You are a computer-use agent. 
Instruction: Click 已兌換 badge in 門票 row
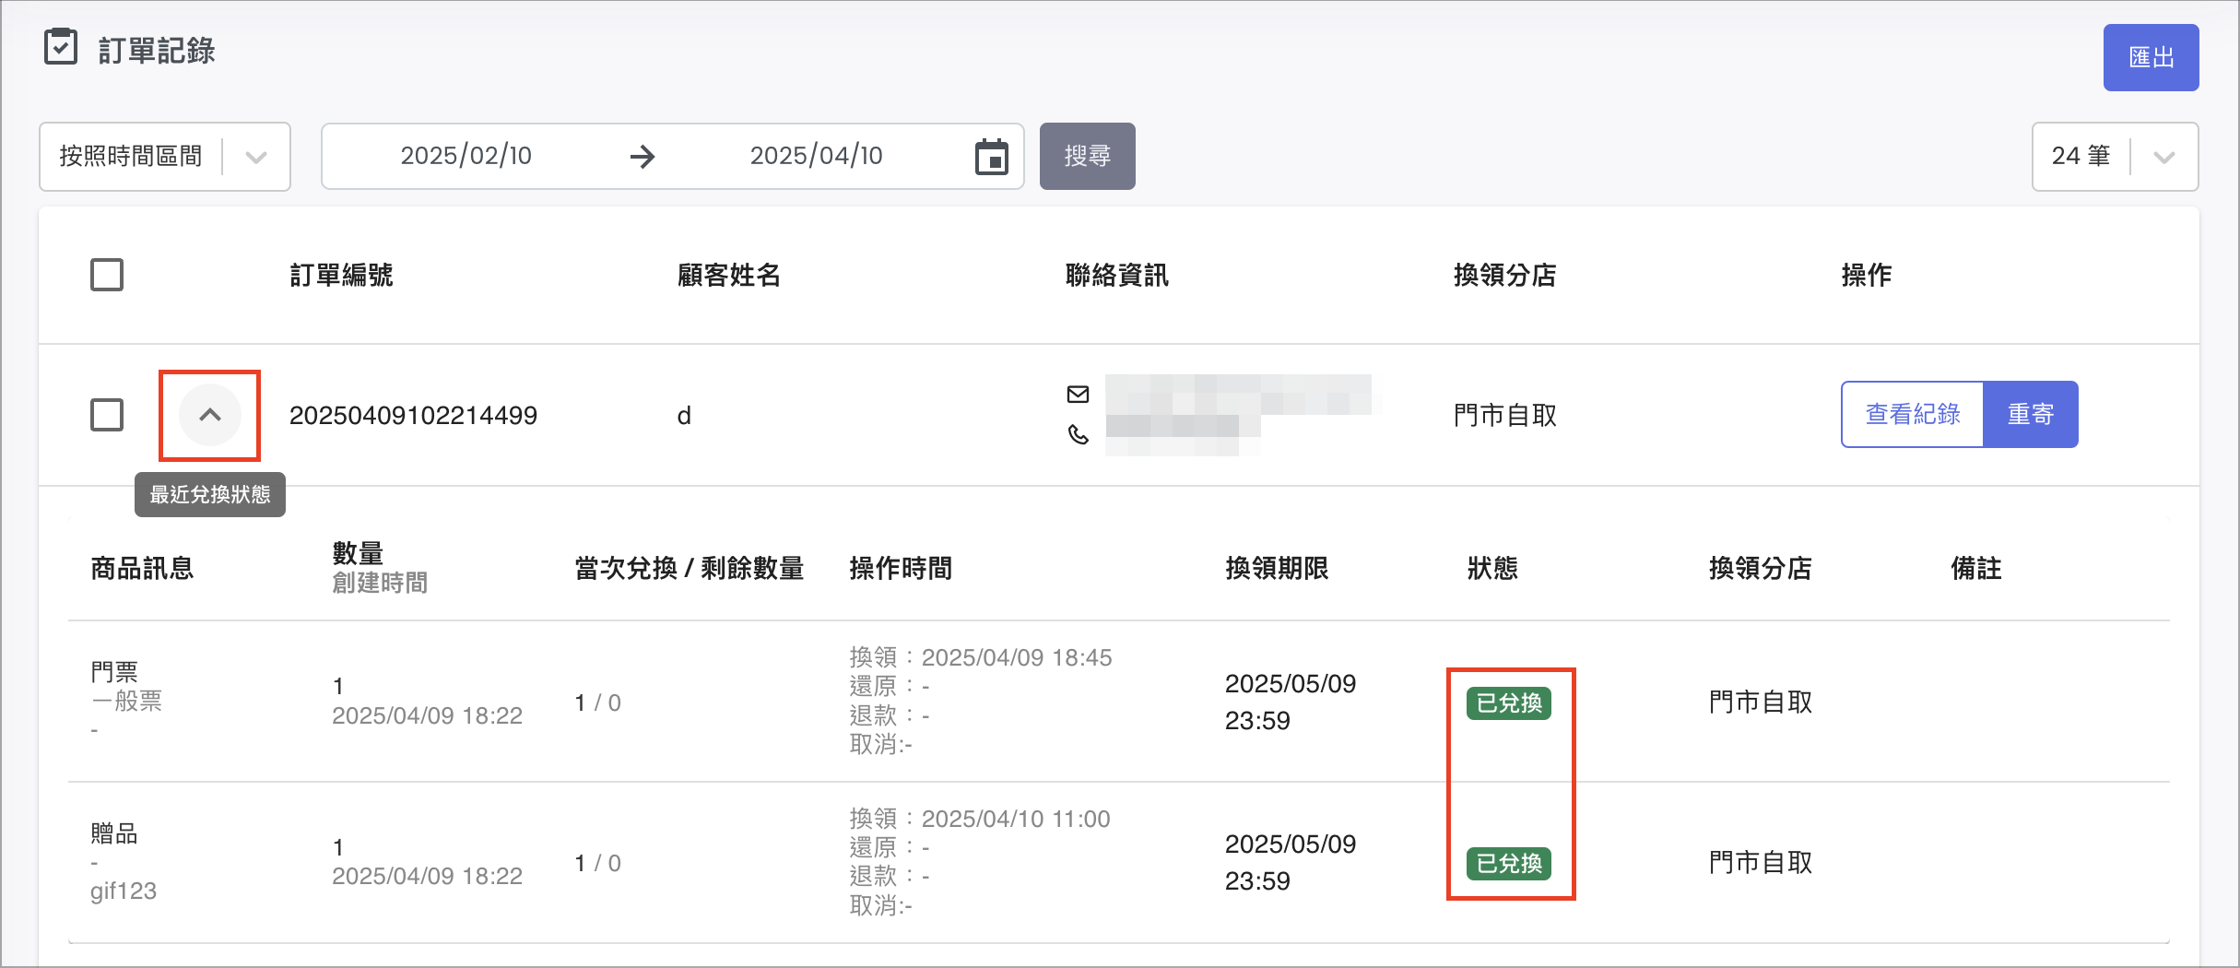(1509, 703)
